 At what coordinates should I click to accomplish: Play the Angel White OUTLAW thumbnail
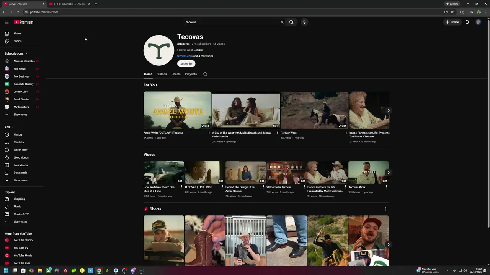coord(177,110)
